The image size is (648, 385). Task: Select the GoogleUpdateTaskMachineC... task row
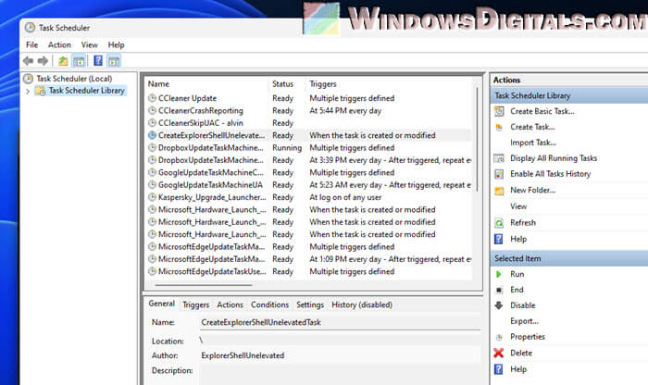309,172
